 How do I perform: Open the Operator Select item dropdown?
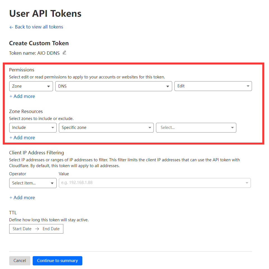coord(33,183)
